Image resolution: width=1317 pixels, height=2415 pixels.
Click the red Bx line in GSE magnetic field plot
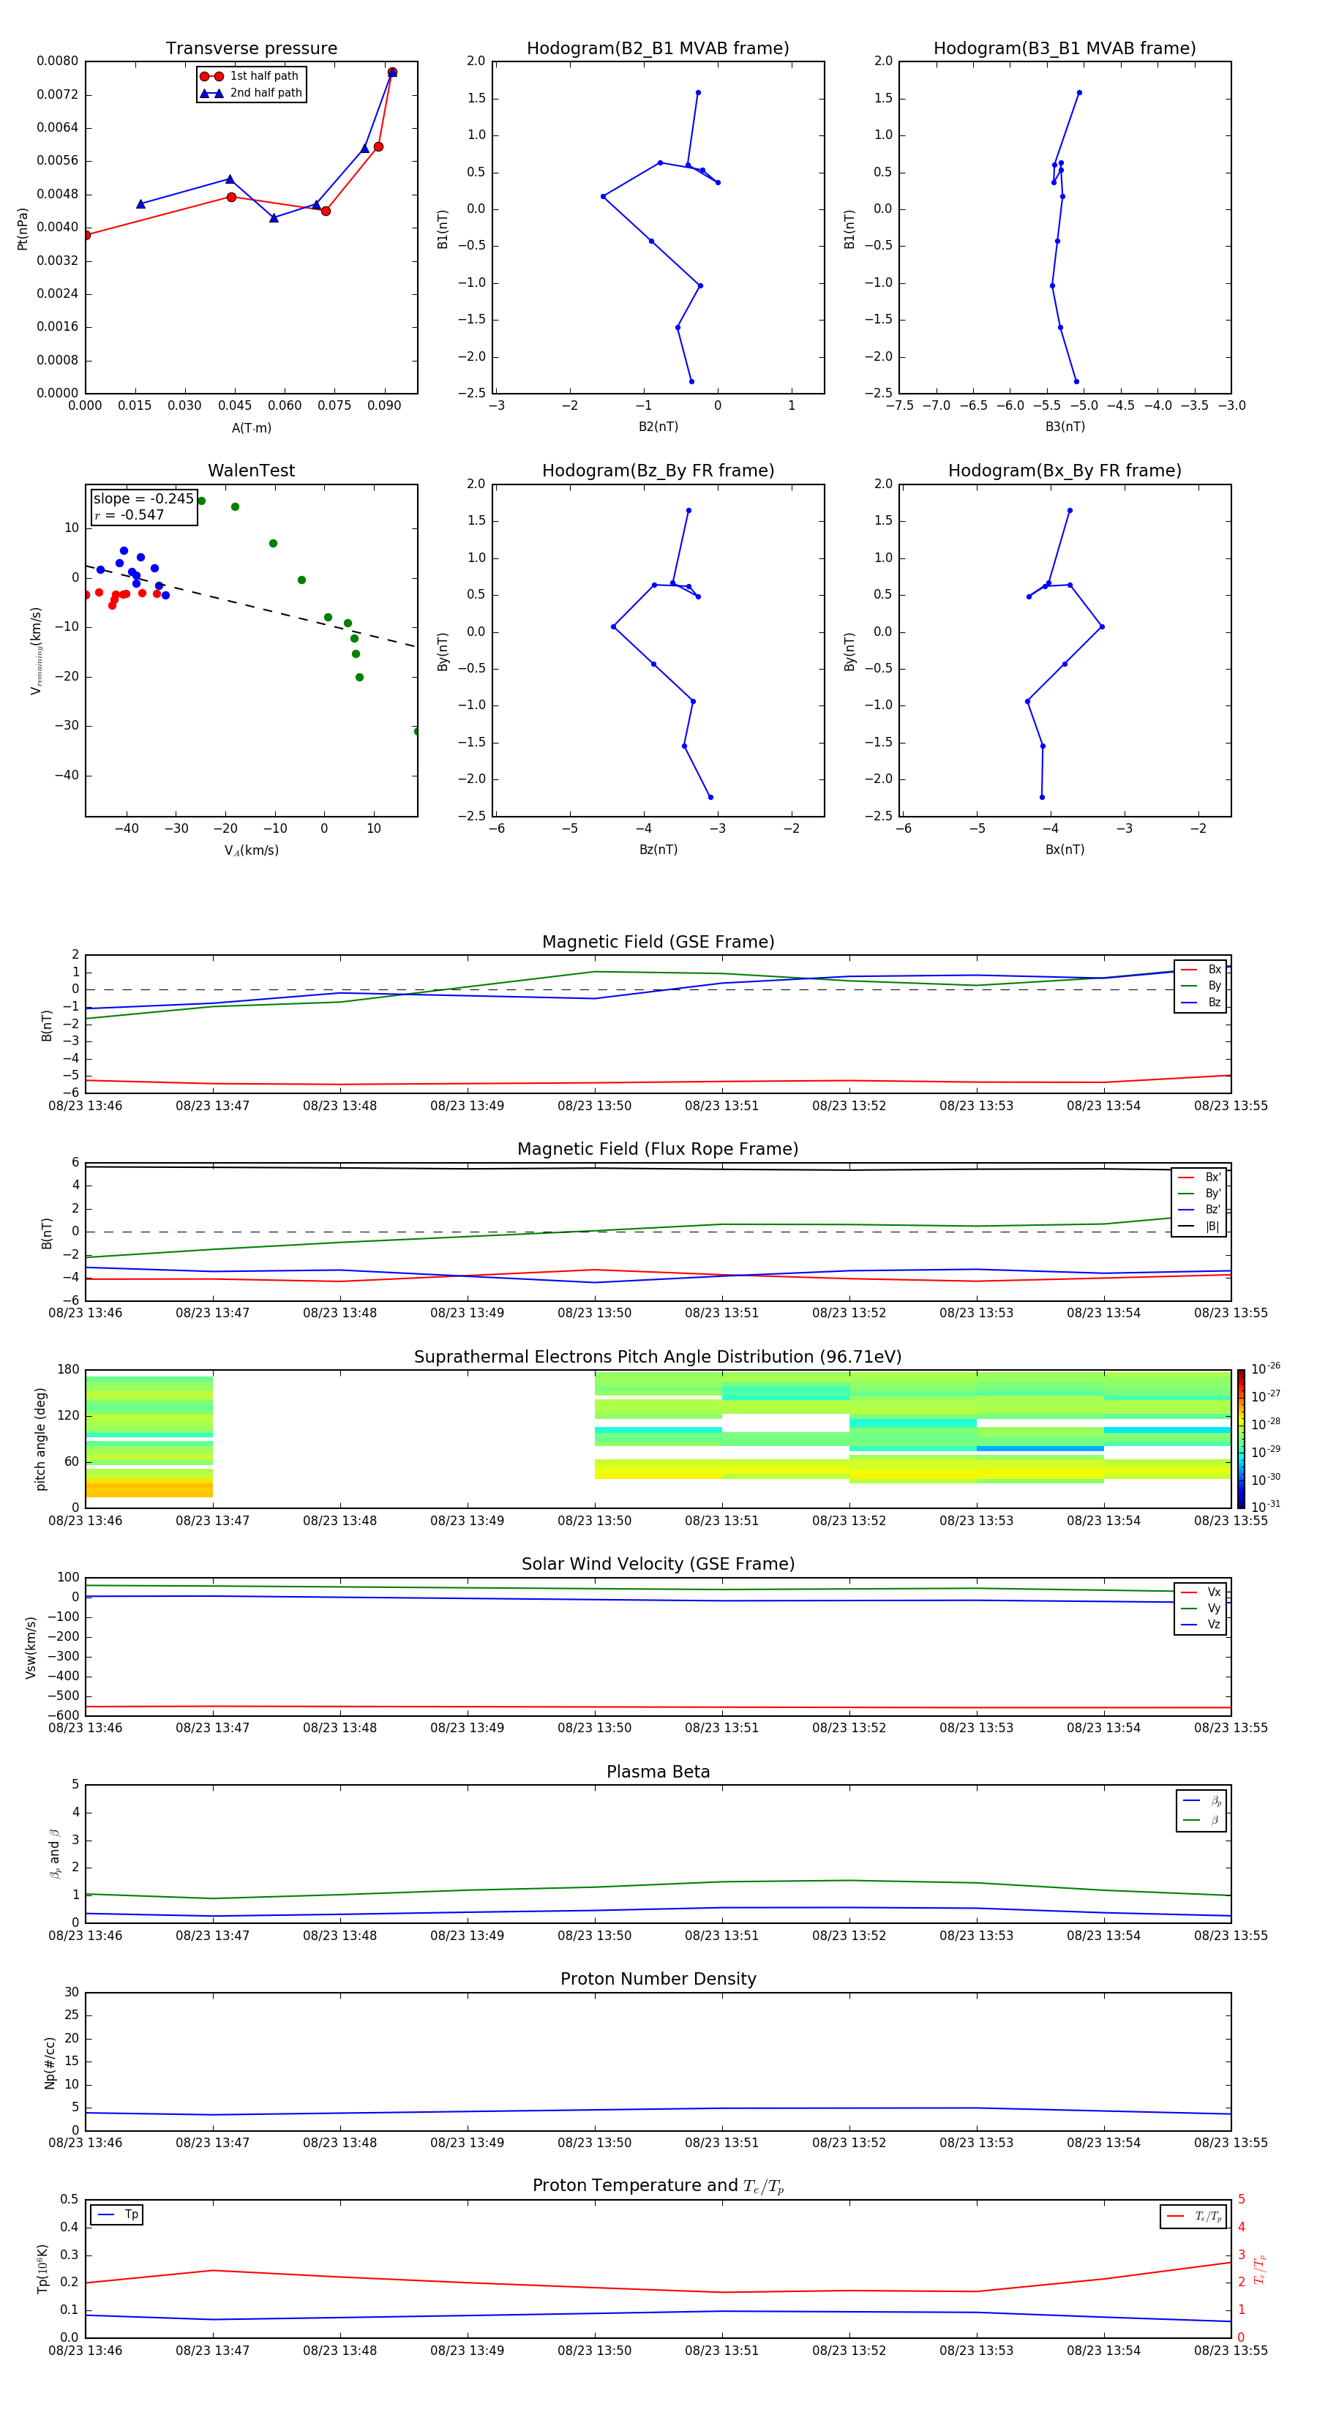[658, 1083]
